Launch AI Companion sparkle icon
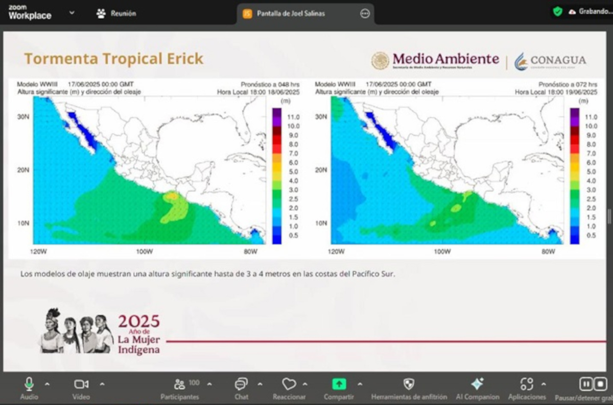 click(x=477, y=384)
